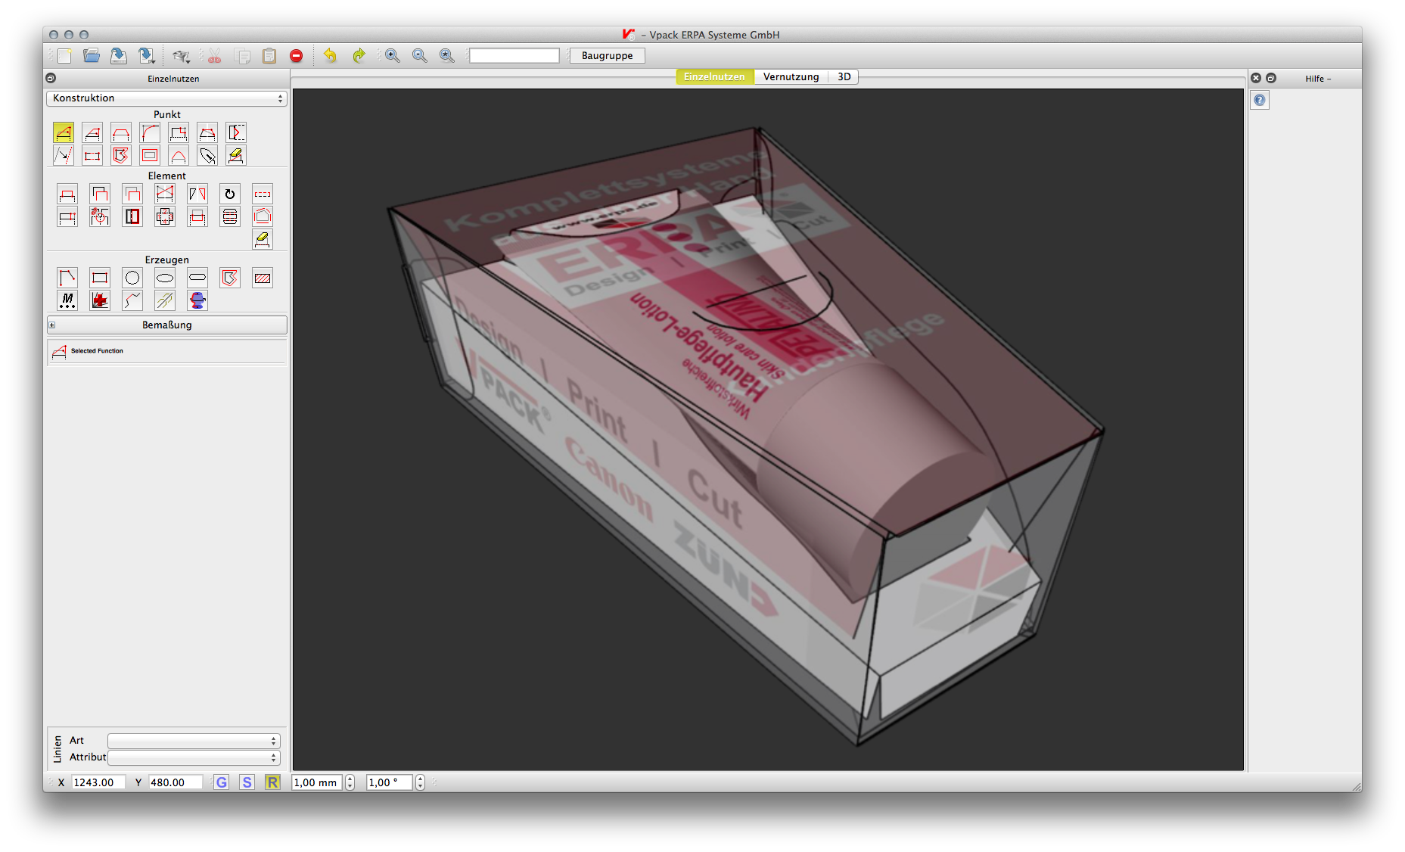The width and height of the screenshot is (1405, 852).
Task: Toggle the S snap button
Action: coord(247,782)
